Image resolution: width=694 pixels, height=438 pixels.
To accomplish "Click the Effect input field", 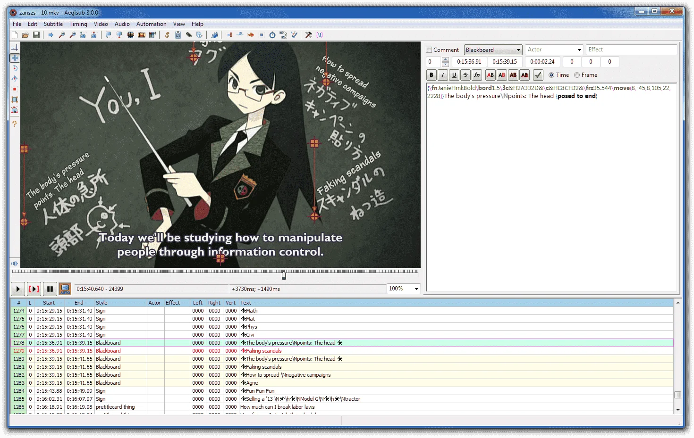I will point(632,50).
